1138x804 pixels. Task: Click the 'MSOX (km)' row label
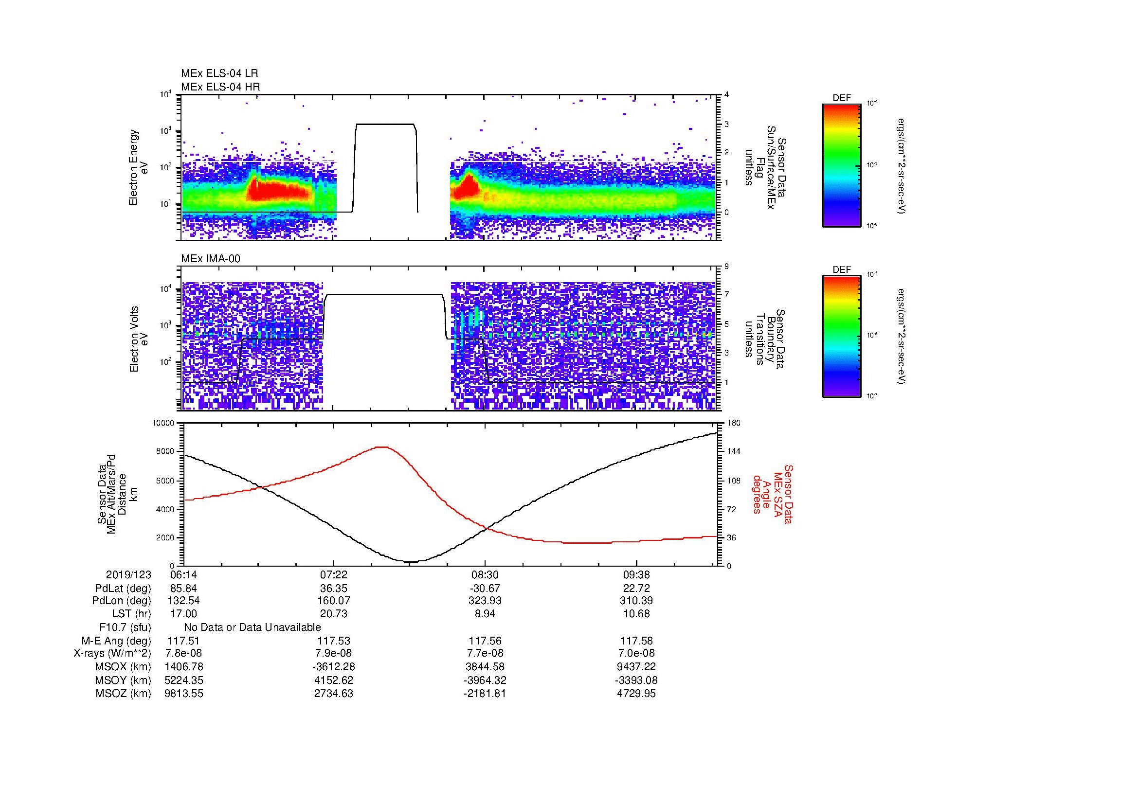(x=124, y=667)
